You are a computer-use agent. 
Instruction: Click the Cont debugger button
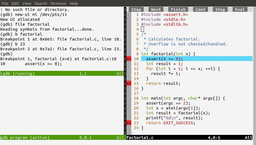click(x=201, y=9)
